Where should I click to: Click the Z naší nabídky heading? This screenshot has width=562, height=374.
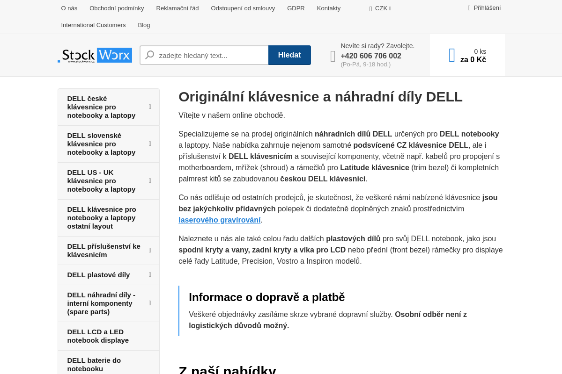pos(227,369)
